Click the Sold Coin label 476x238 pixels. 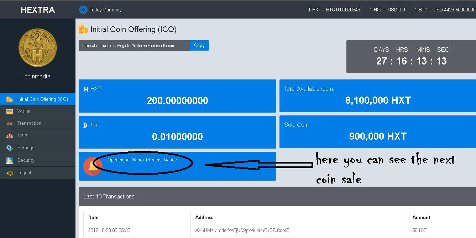pos(297,125)
